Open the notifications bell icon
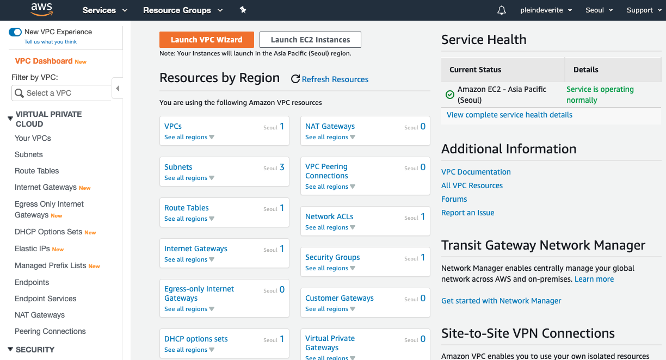 coord(502,10)
